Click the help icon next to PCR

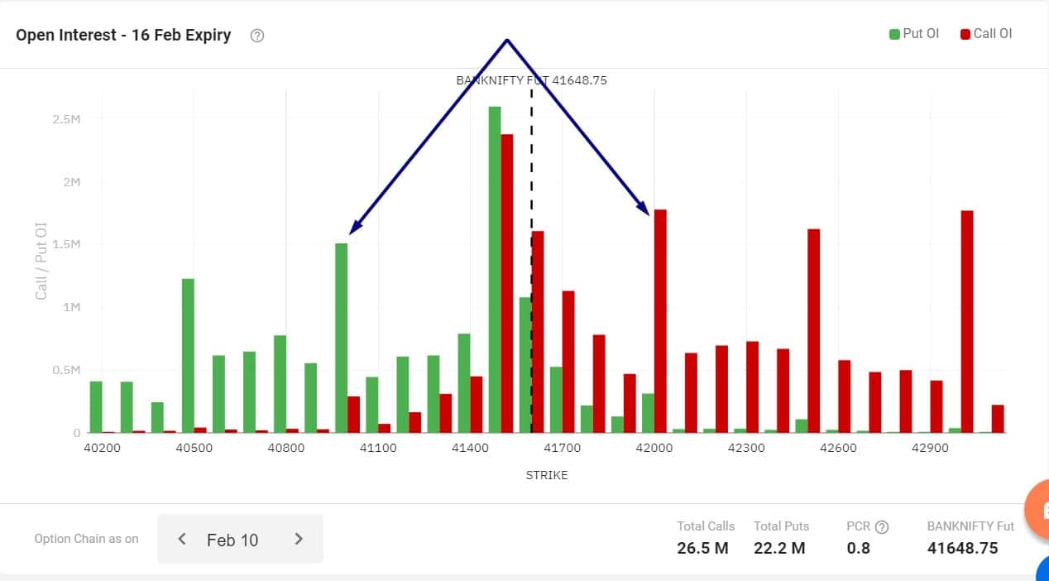(x=882, y=527)
